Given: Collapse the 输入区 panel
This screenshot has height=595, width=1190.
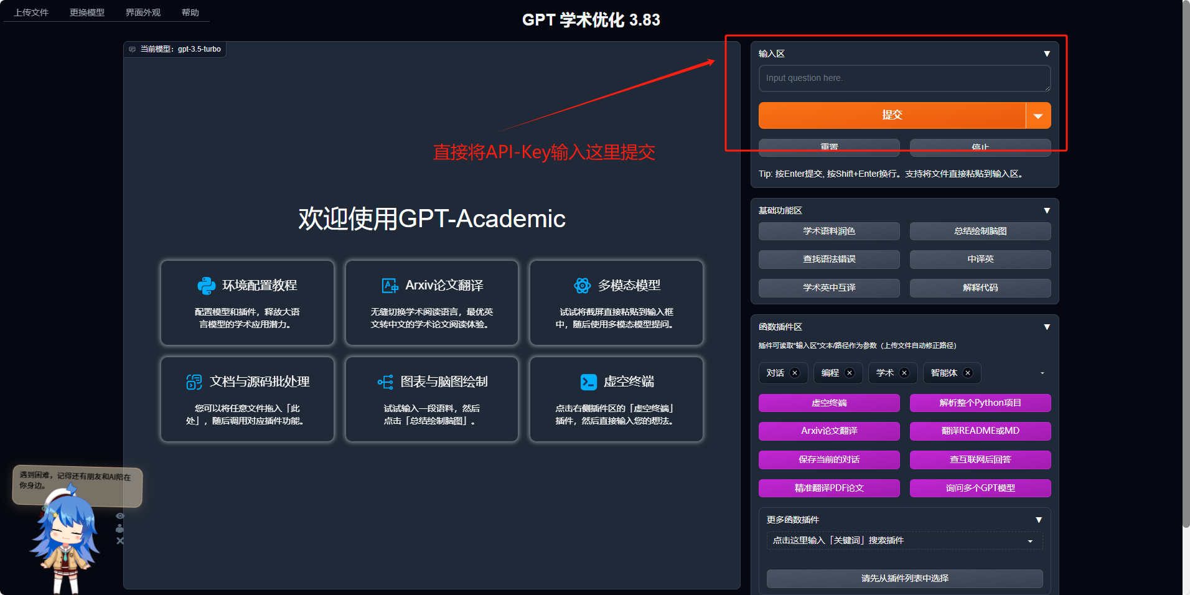Looking at the screenshot, I should (1047, 54).
